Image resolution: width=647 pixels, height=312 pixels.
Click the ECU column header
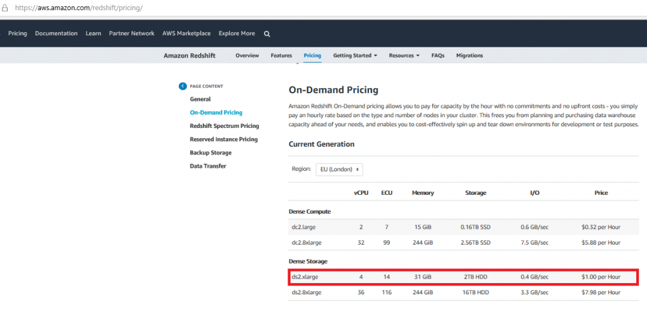387,193
